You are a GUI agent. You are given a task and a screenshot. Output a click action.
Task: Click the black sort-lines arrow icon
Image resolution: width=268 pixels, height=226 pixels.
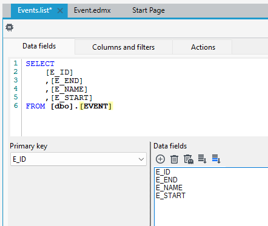pos(202,159)
